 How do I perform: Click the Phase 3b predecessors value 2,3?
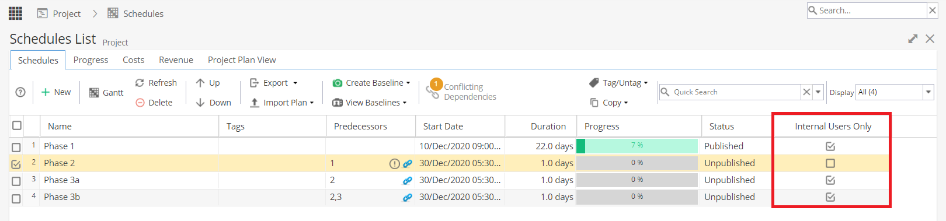[336, 197]
